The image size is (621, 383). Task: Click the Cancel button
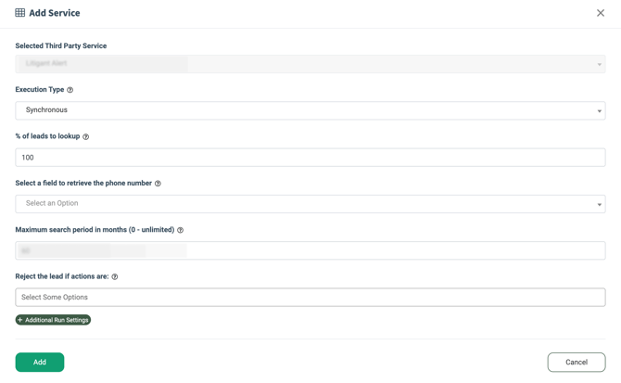tap(576, 362)
